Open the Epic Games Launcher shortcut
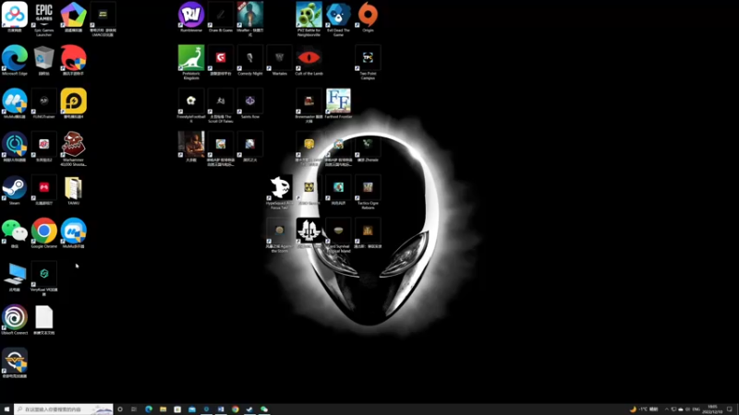The height and width of the screenshot is (415, 739). coord(43,18)
